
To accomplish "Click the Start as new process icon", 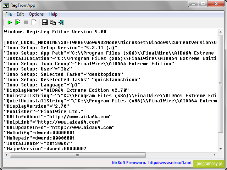I will pos(18,23).
